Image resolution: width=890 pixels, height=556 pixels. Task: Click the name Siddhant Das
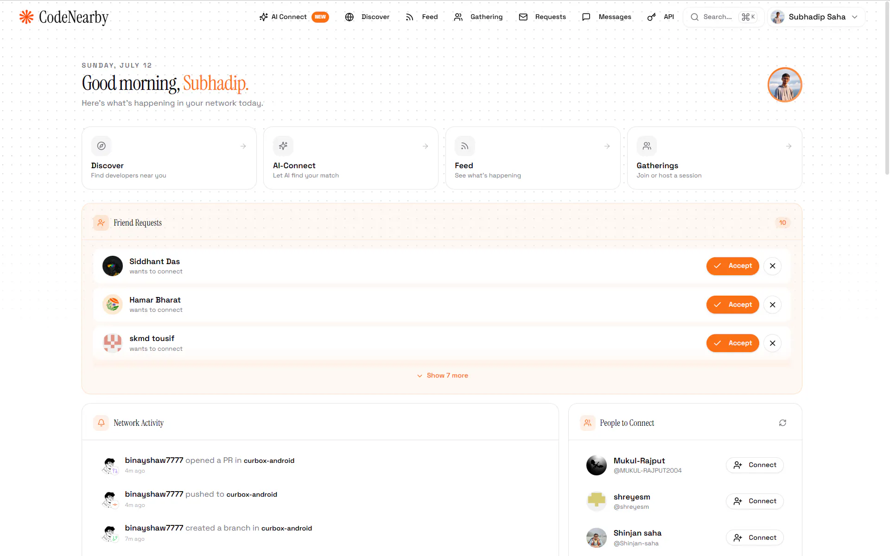(x=154, y=262)
